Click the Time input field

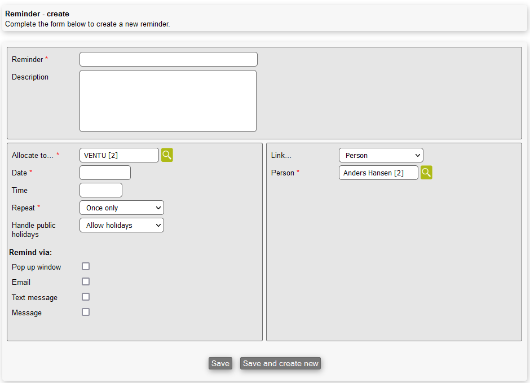coord(100,190)
